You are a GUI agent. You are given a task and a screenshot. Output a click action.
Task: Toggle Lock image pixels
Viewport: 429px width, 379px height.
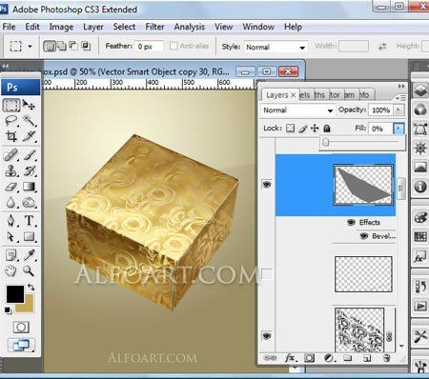303,129
